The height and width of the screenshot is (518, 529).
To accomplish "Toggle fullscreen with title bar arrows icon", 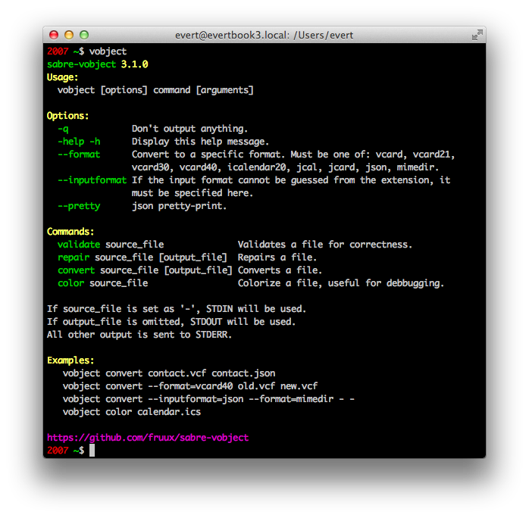I will point(477,35).
